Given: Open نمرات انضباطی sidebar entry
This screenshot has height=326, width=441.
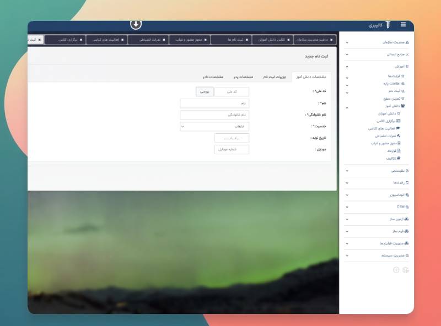Looking at the screenshot, I should (388, 136).
